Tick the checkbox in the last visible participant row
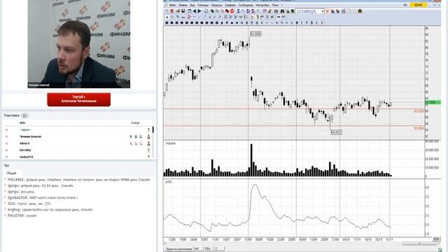This screenshot has height=252, width=448. coord(6,157)
